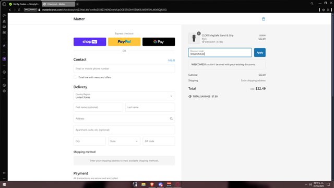This screenshot has width=334, height=188.
Task: Pay with the Google Pay button
Action: pyautogui.click(x=159, y=42)
